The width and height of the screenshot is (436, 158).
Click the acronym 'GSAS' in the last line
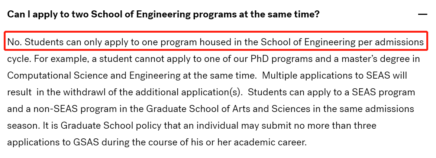point(86,143)
